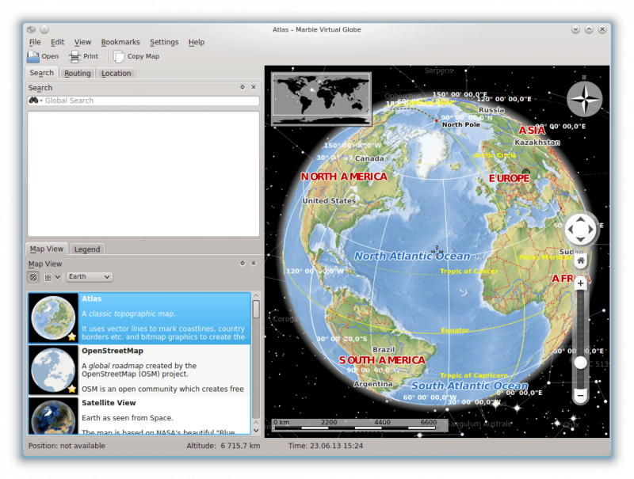Open the View menu
The image size is (634, 479).
[x=82, y=42]
